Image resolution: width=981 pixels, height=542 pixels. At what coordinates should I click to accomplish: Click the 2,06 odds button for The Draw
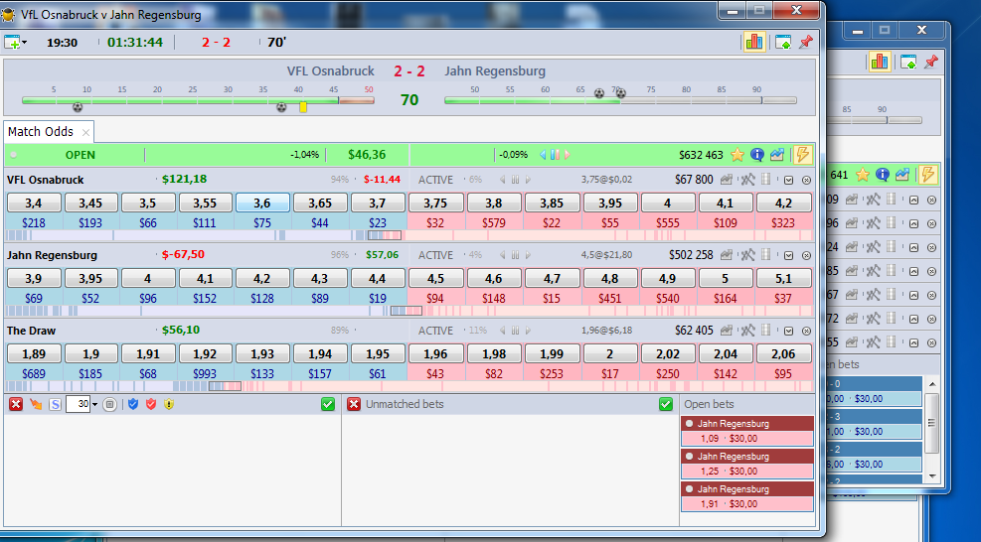tap(783, 354)
